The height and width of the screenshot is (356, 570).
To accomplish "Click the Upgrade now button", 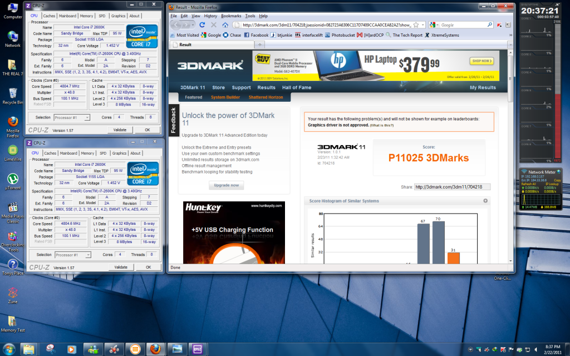I will pos(227,185).
